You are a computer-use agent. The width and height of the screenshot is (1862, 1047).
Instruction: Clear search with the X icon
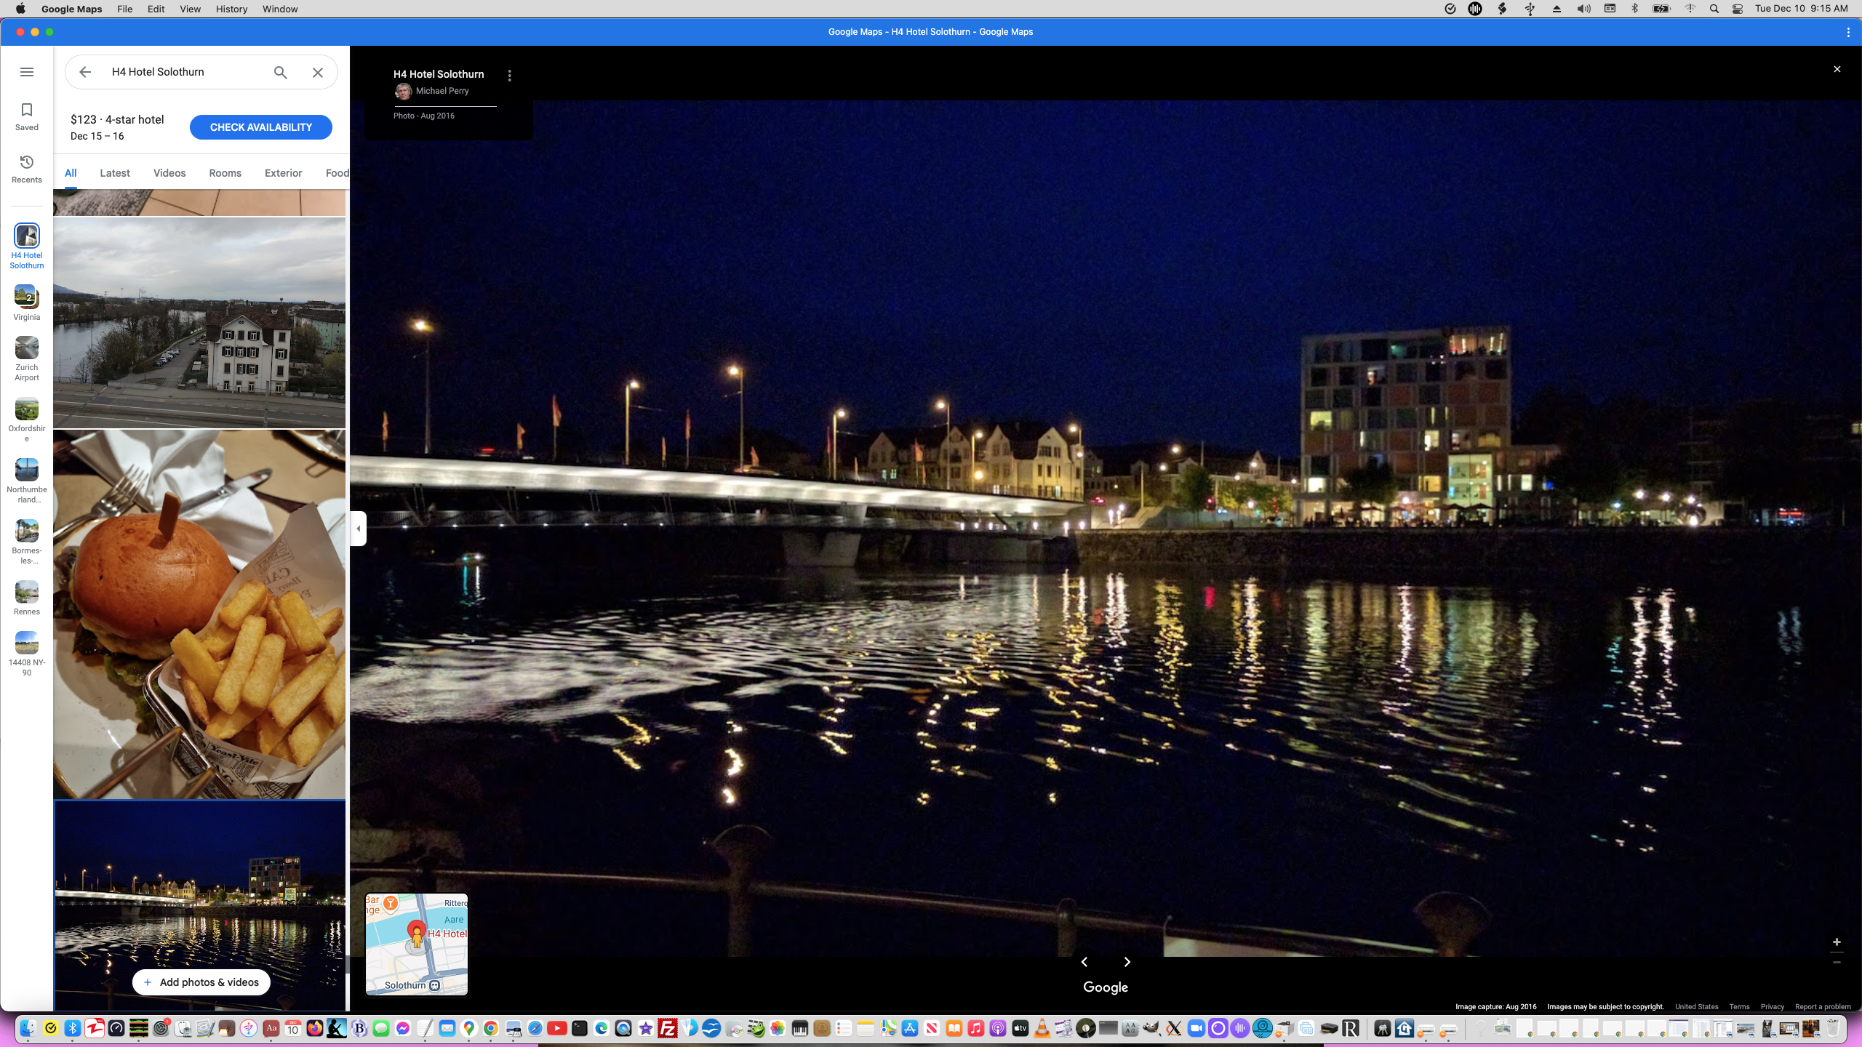tap(318, 72)
